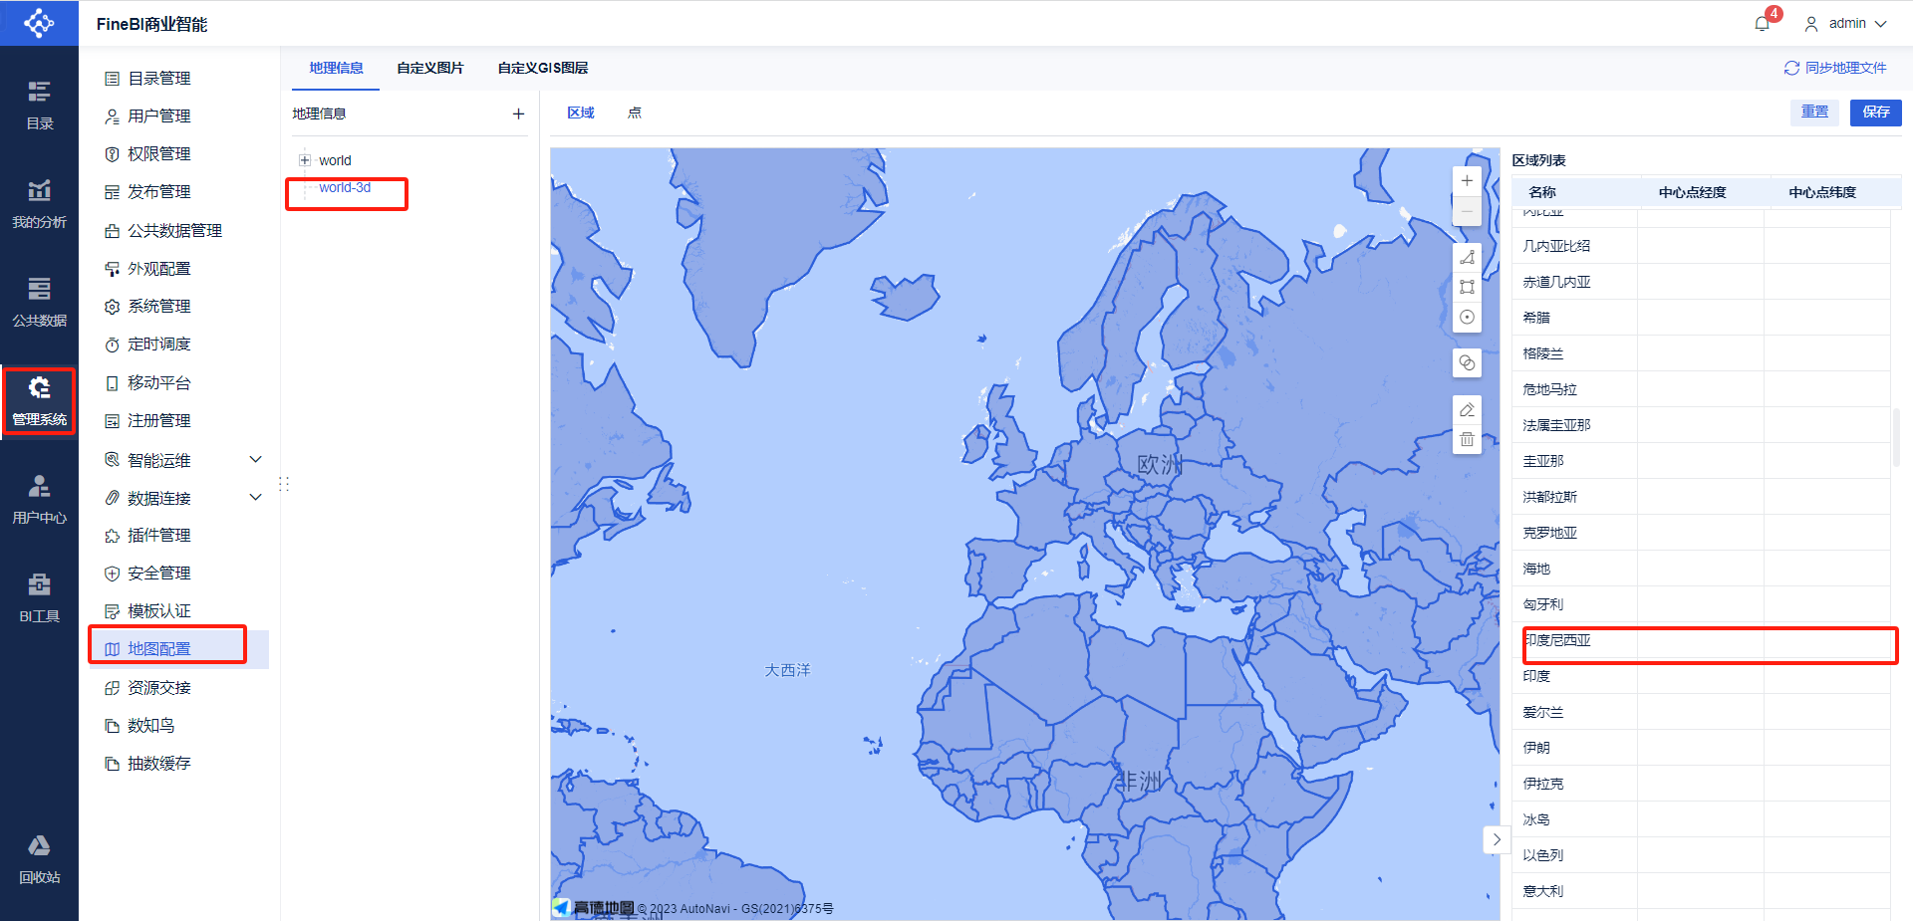Click the edit region pencil tool
Screen dimensions: 1913x921
click(x=1467, y=409)
